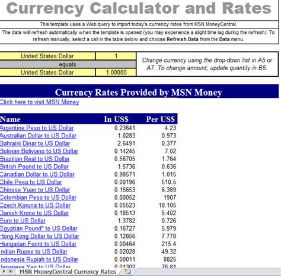Select the In US$ column header
This screenshot has height=276, width=281.
(116, 120)
